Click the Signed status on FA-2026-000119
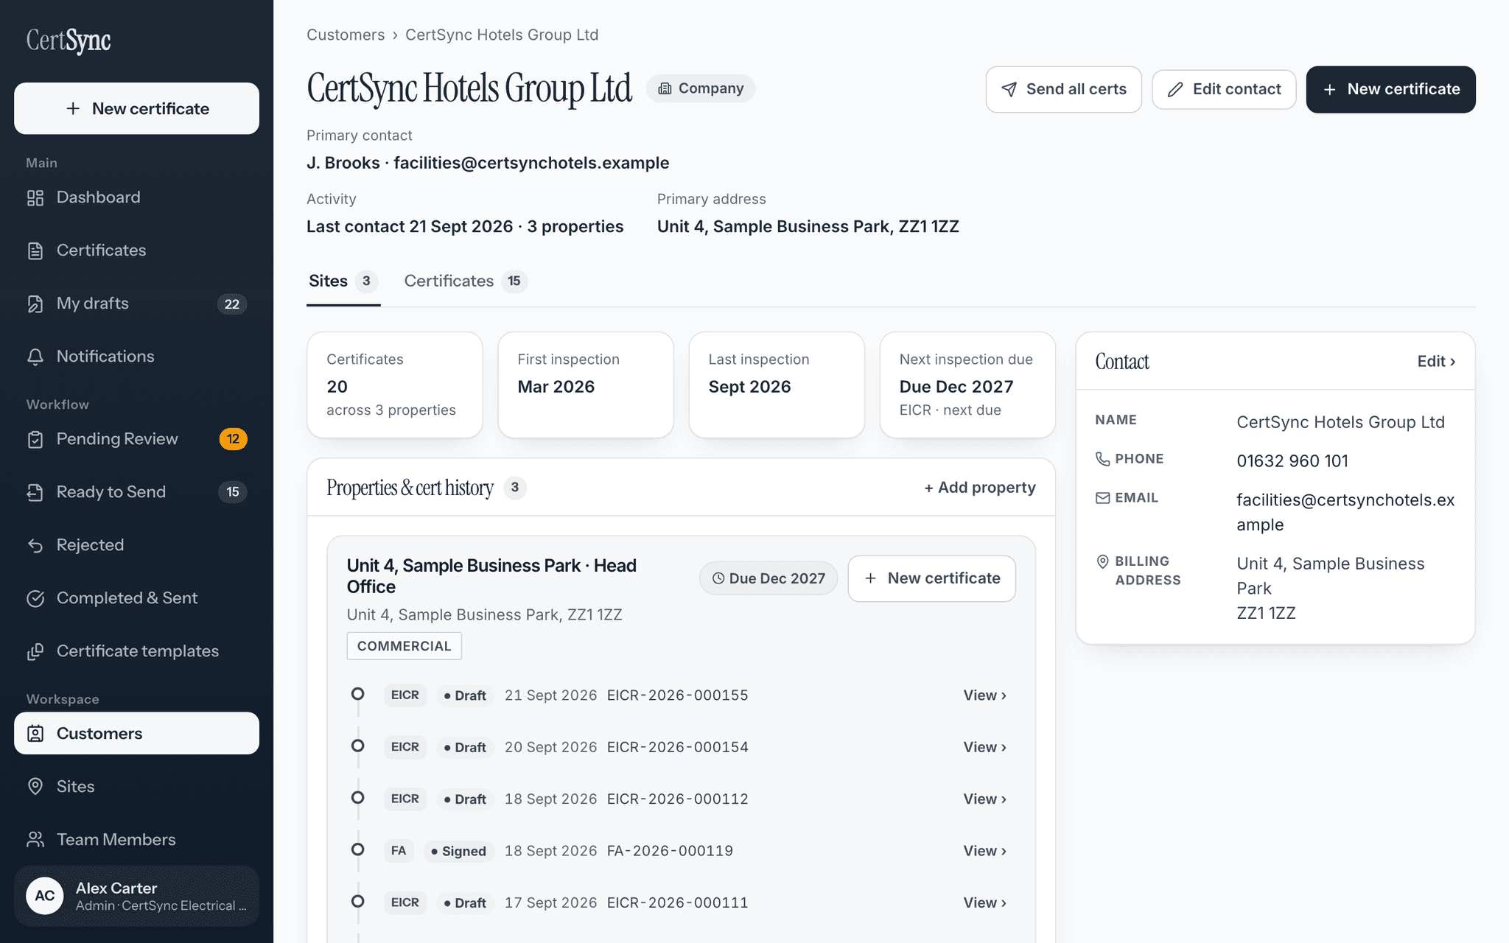The height and width of the screenshot is (943, 1509). [x=458, y=851]
